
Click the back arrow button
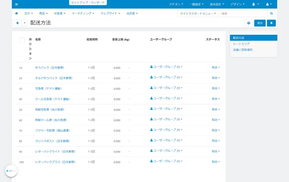[17, 23]
